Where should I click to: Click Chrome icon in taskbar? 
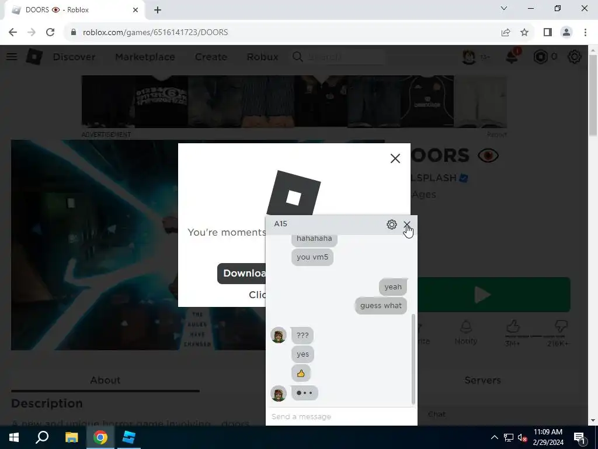tap(100, 437)
